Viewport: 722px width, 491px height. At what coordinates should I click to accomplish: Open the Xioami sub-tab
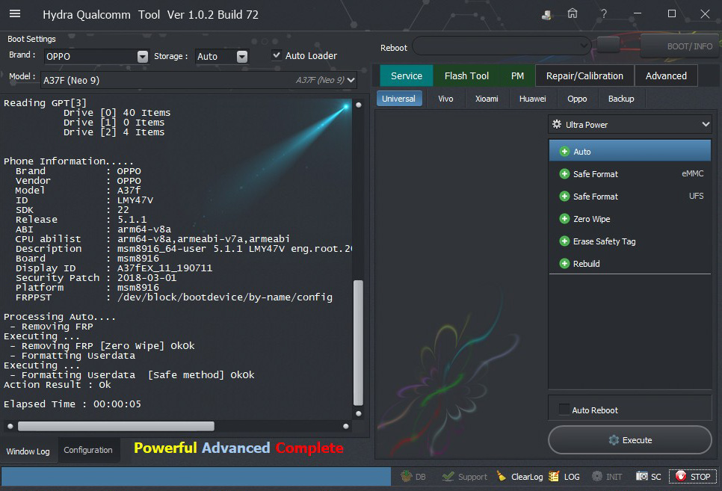coord(487,99)
